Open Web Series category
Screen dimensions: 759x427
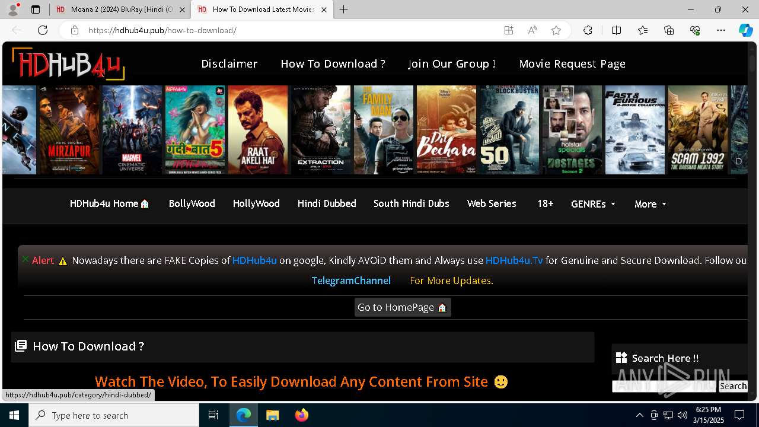(492, 203)
